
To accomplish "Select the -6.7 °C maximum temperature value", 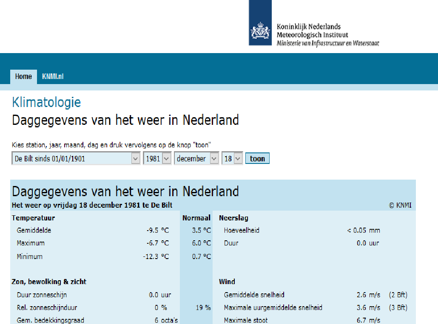I will (x=158, y=243).
